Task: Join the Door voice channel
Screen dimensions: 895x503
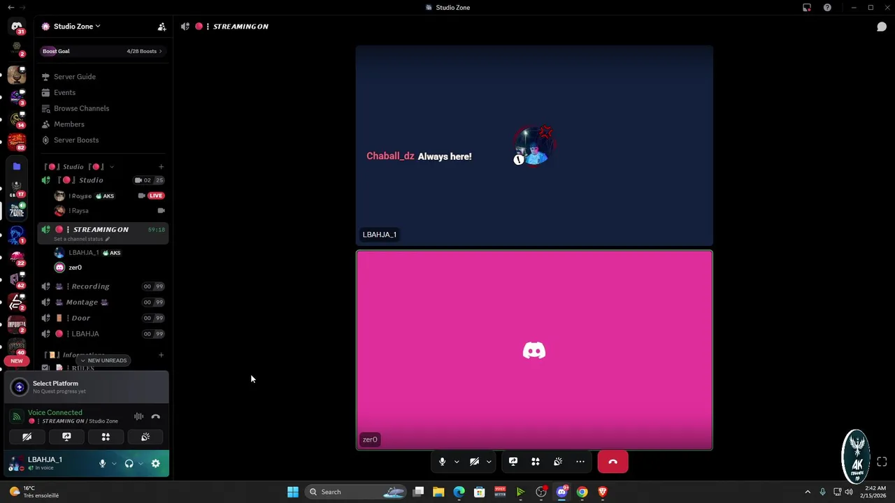Action: [x=102, y=318]
